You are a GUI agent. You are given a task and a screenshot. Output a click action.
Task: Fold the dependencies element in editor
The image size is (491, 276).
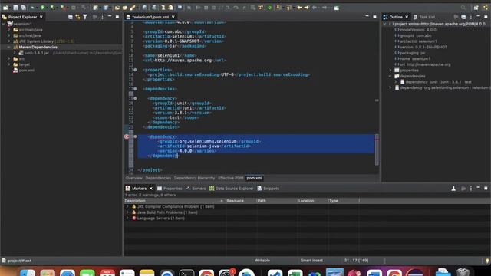pos(135,89)
